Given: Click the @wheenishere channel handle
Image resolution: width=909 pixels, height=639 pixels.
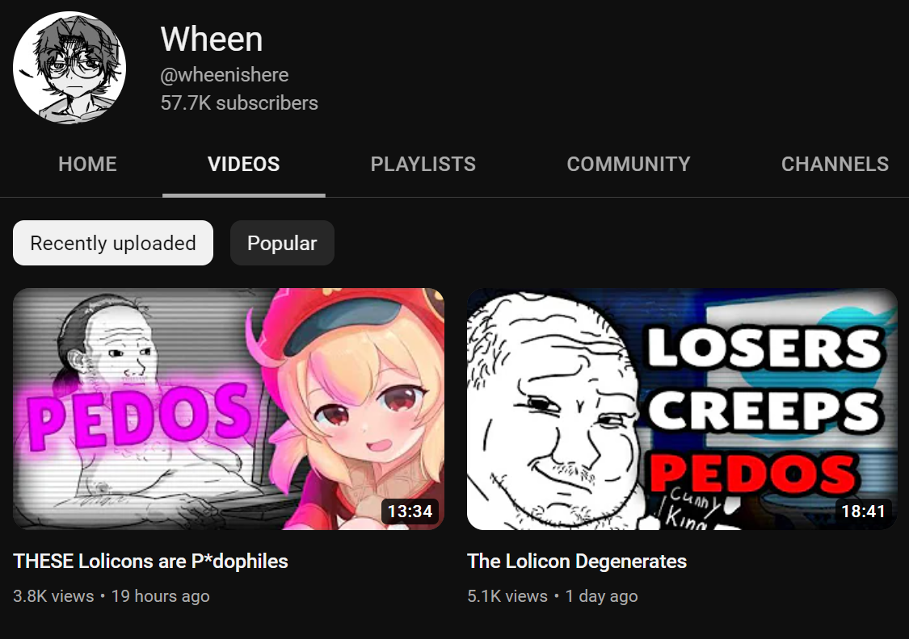Looking at the screenshot, I should pyautogui.click(x=225, y=75).
